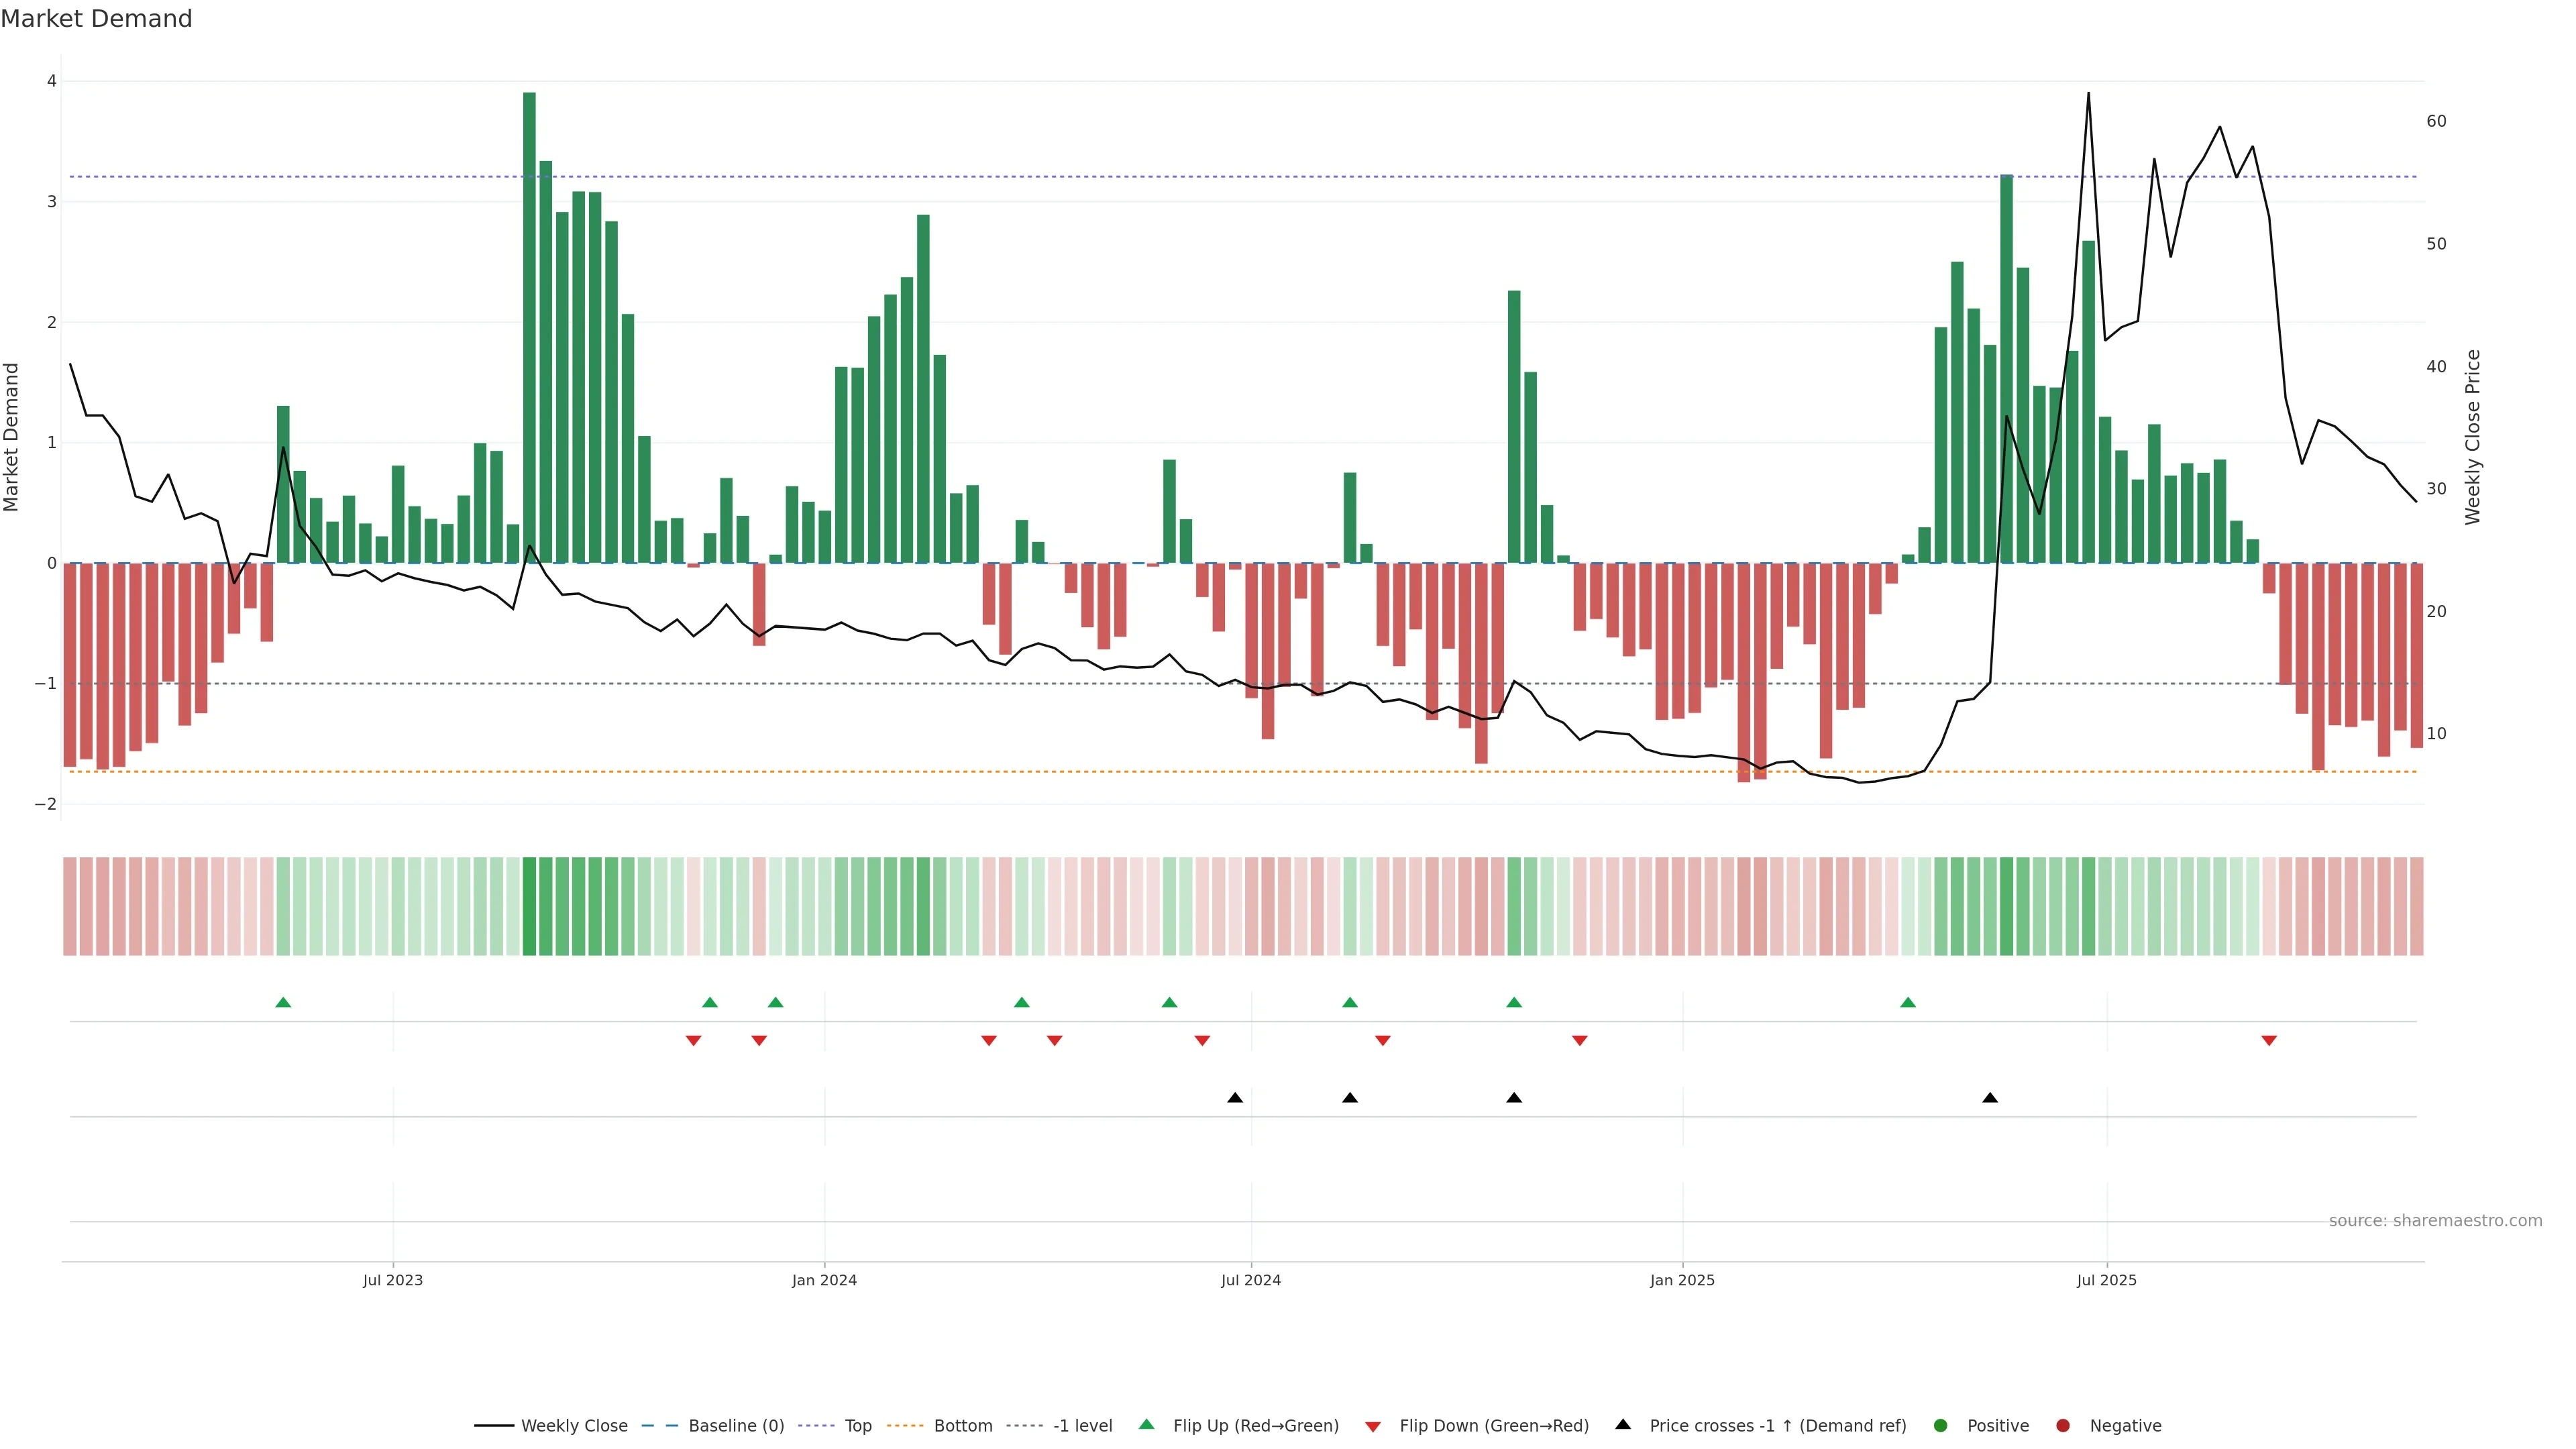Click the Positive green dot legend icon
The image size is (2576, 1449).
point(1941,1426)
